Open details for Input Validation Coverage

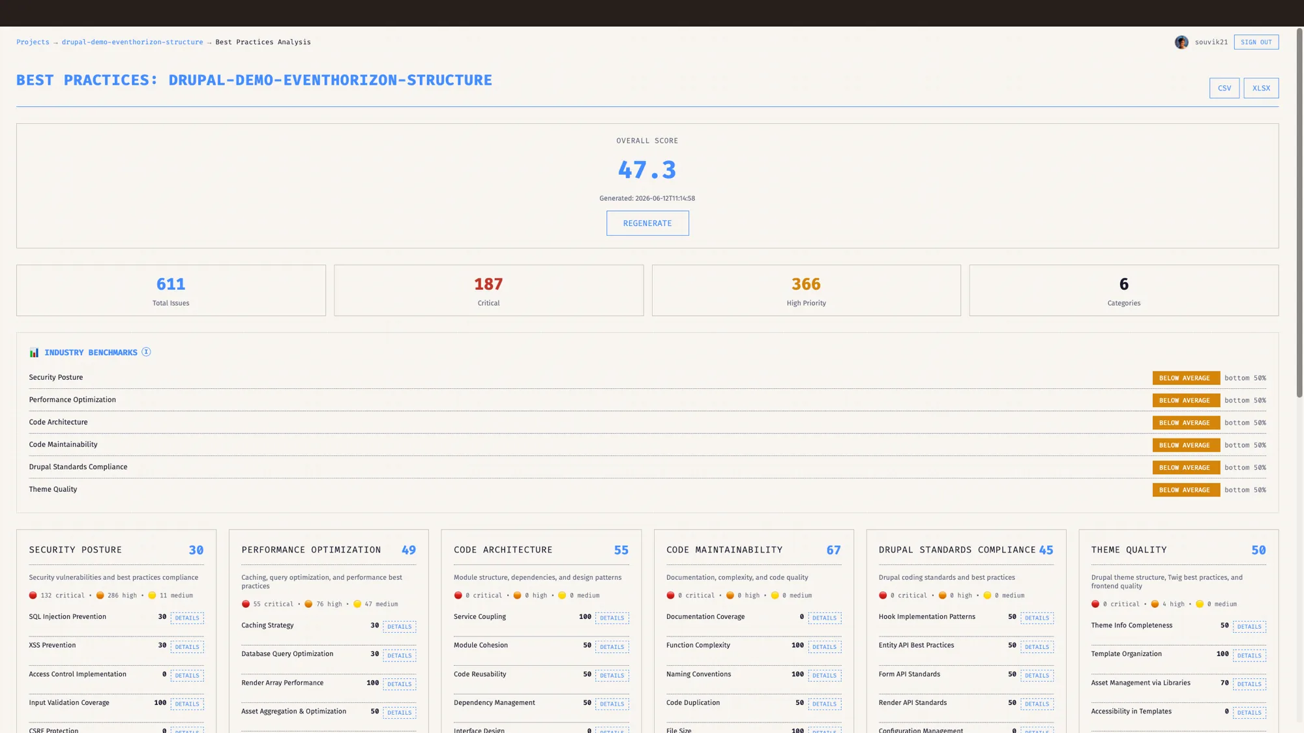187,704
